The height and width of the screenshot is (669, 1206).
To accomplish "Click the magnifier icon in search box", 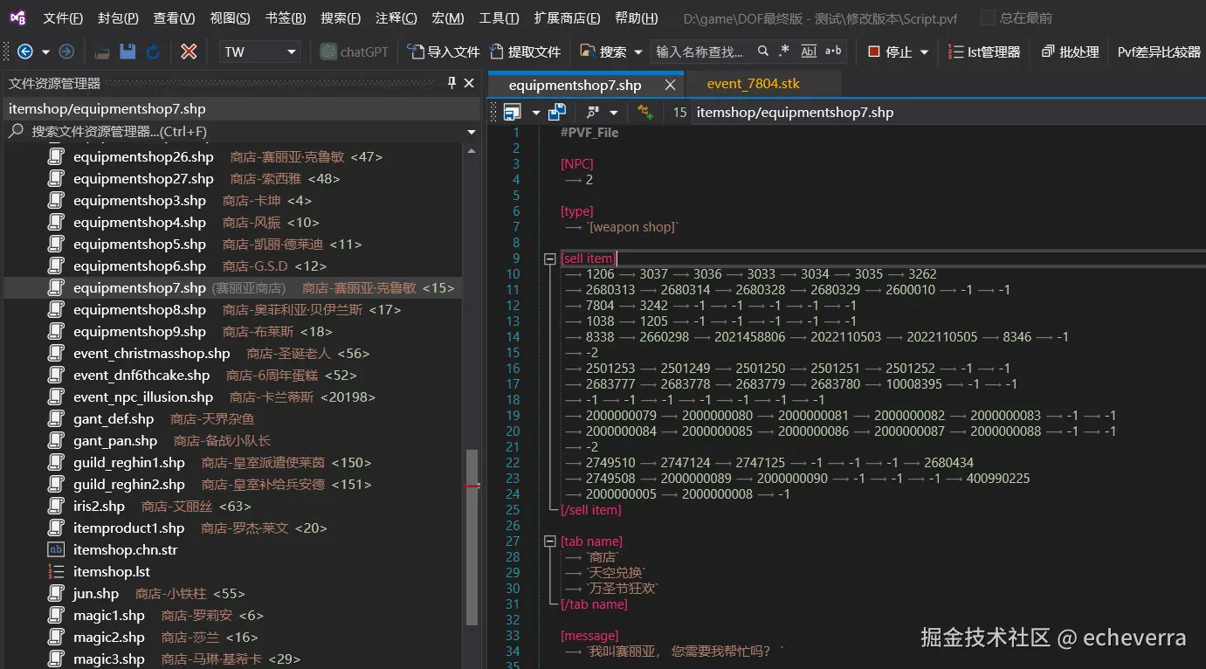I will click(763, 52).
